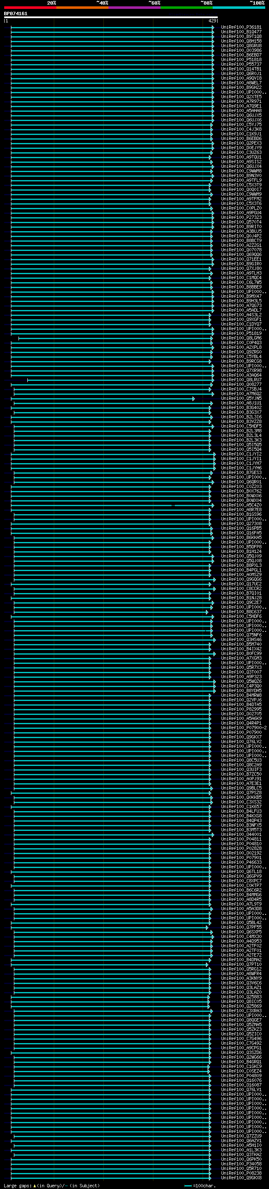Select hit UniRef100_Q8C5U3

pos(241,760)
